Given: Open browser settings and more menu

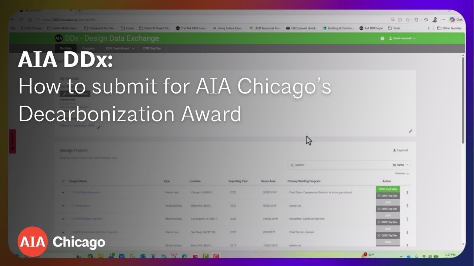Looking at the screenshot, I should 443,20.
